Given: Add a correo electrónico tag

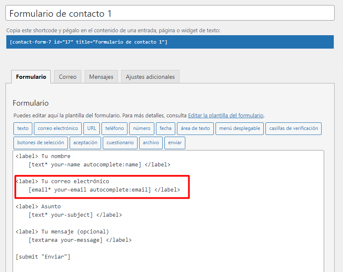Looking at the screenshot, I should (58, 128).
